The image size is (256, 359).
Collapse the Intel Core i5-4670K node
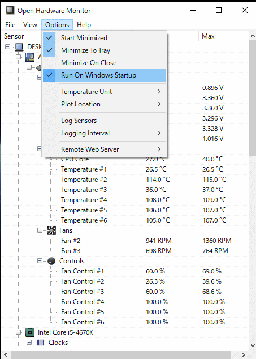18,332
